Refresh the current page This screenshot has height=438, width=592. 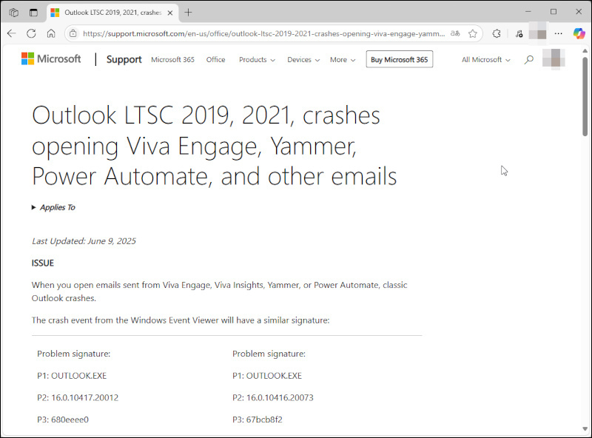pos(31,33)
